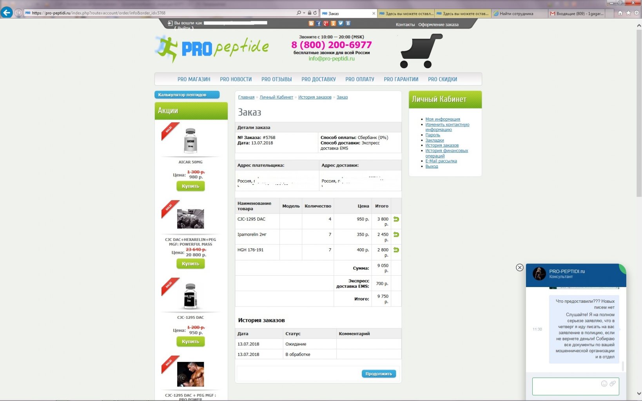The height and width of the screenshot is (401, 642).
Task: Close the chat widget with X icon
Action: pos(520,267)
